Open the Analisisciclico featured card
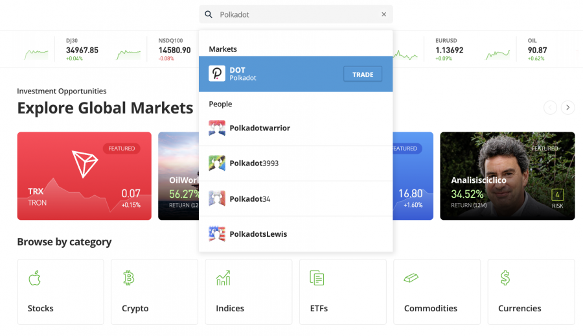 tap(507, 176)
